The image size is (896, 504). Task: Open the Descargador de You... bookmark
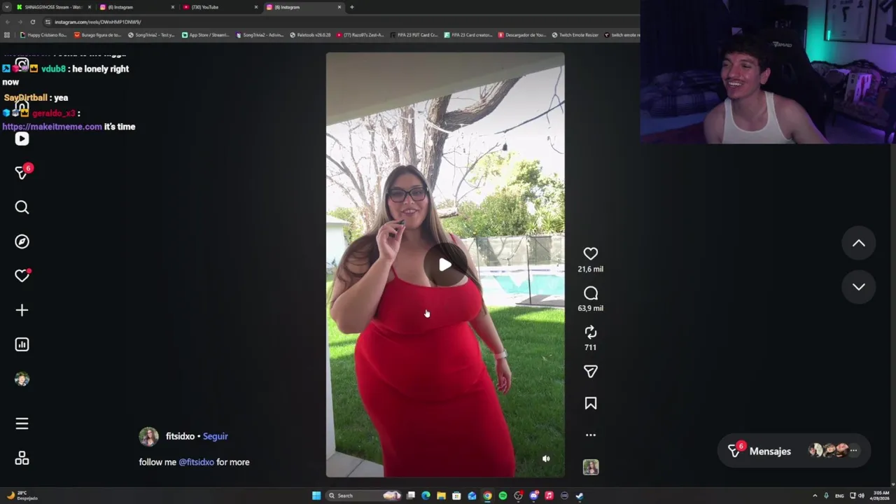coord(522,35)
